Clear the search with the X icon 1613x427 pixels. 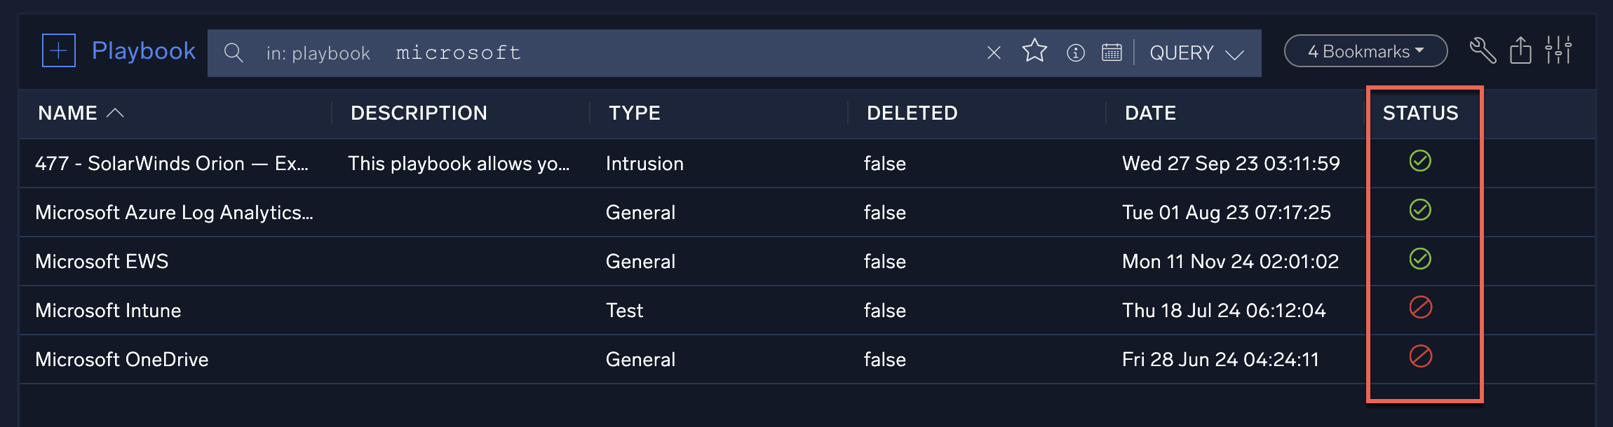tap(994, 52)
